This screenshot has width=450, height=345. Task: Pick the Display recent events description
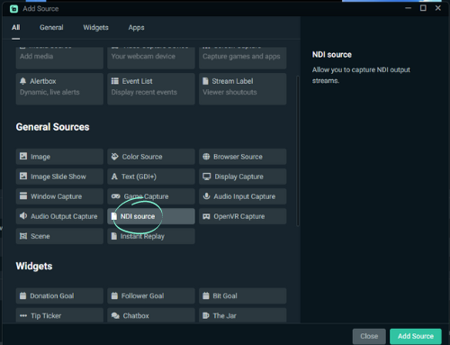click(x=144, y=92)
